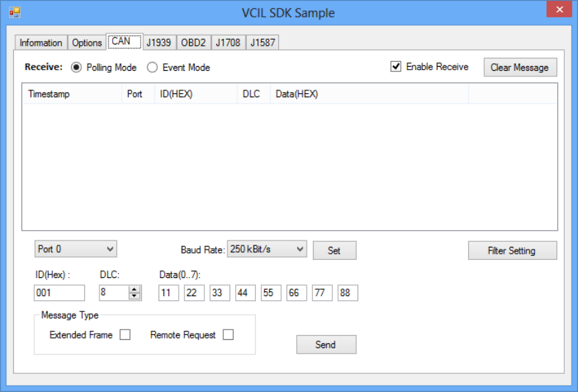Screen dimensions: 578x392
Task: Click data byte field containing 66
Action: [x=297, y=293]
